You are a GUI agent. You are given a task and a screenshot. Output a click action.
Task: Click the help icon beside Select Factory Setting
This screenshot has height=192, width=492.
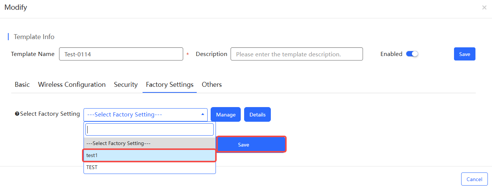[x=17, y=114]
